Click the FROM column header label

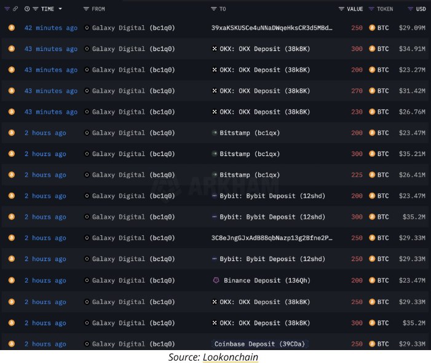click(98, 9)
